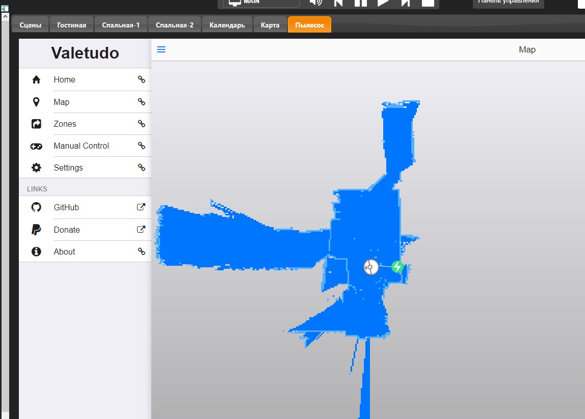This screenshot has height=419, width=585.
Task: Toggle the hamburger menu icon
Action: coord(161,49)
